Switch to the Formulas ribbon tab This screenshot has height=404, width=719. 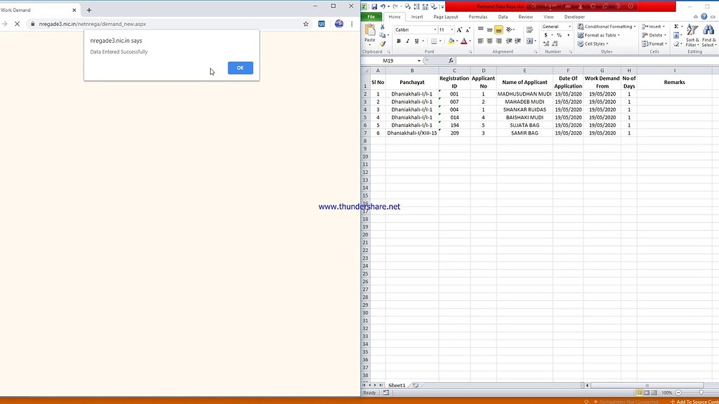pyautogui.click(x=477, y=16)
